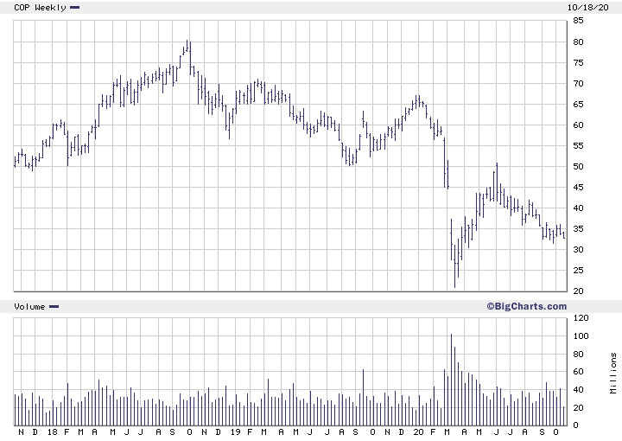Click the highest price bar near 80
This screenshot has height=441, width=622.
pyautogui.click(x=187, y=47)
